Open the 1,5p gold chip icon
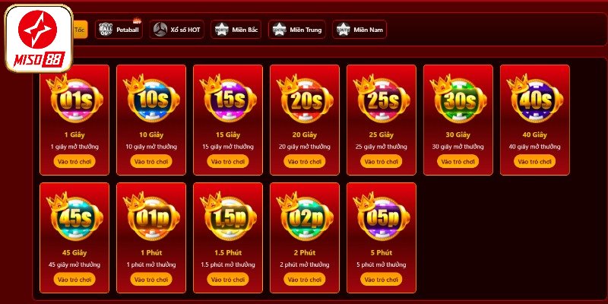 [229, 217]
